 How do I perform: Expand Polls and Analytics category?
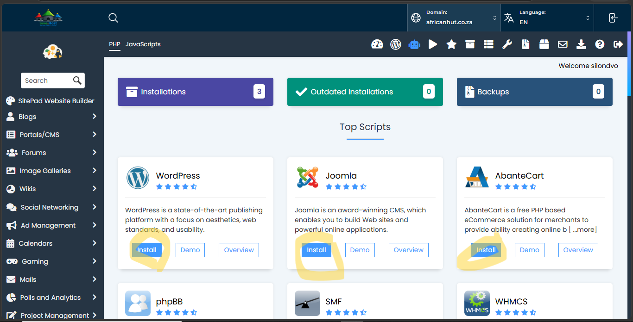[52, 297]
